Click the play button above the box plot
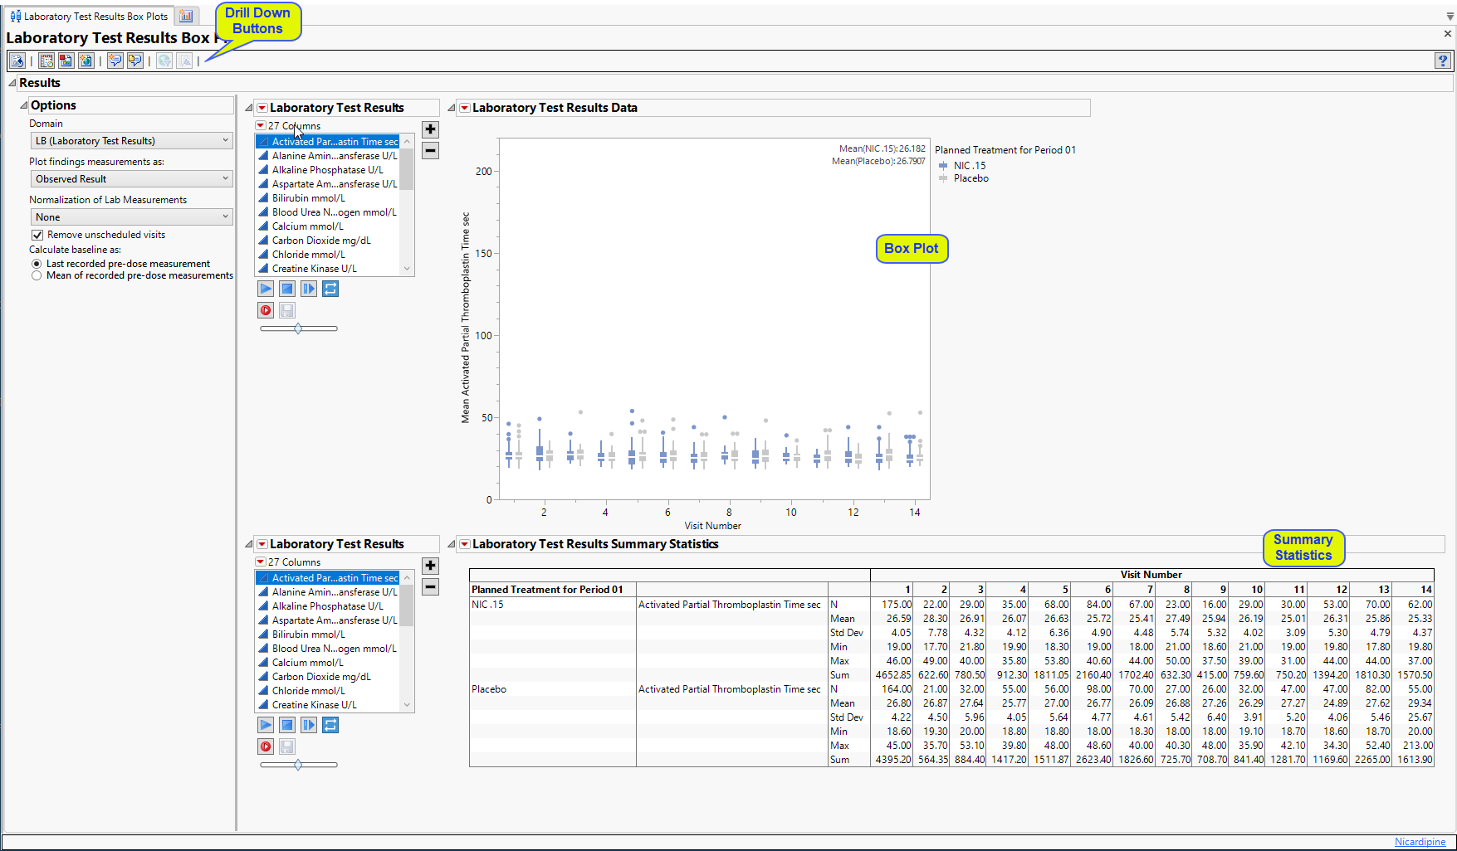The image size is (1457, 851). pyautogui.click(x=266, y=289)
